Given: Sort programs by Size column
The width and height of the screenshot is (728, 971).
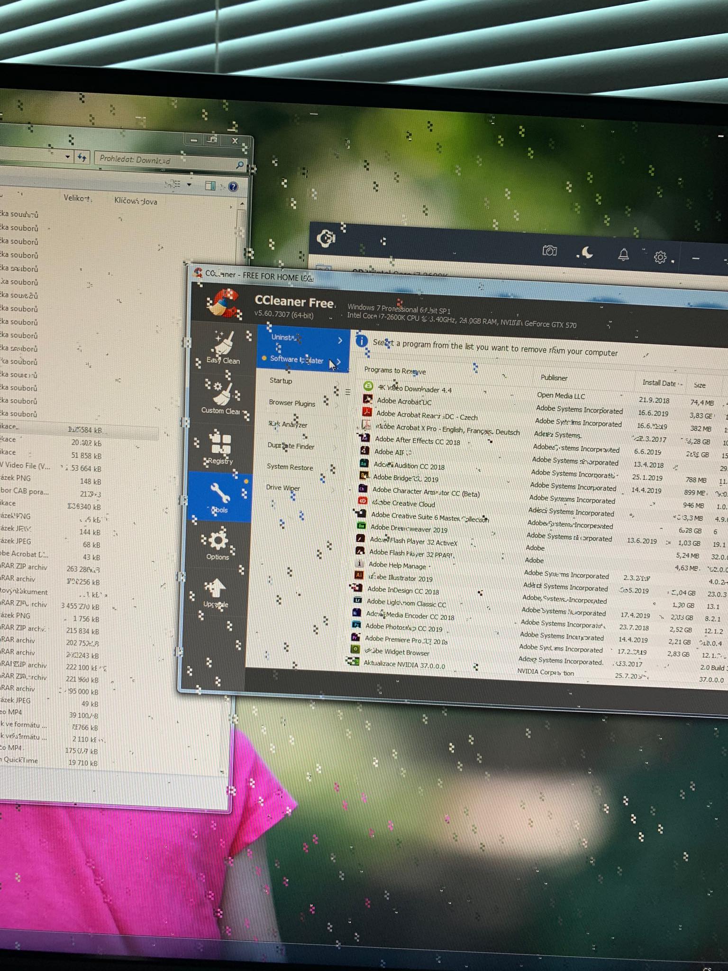Looking at the screenshot, I should tap(700, 385).
